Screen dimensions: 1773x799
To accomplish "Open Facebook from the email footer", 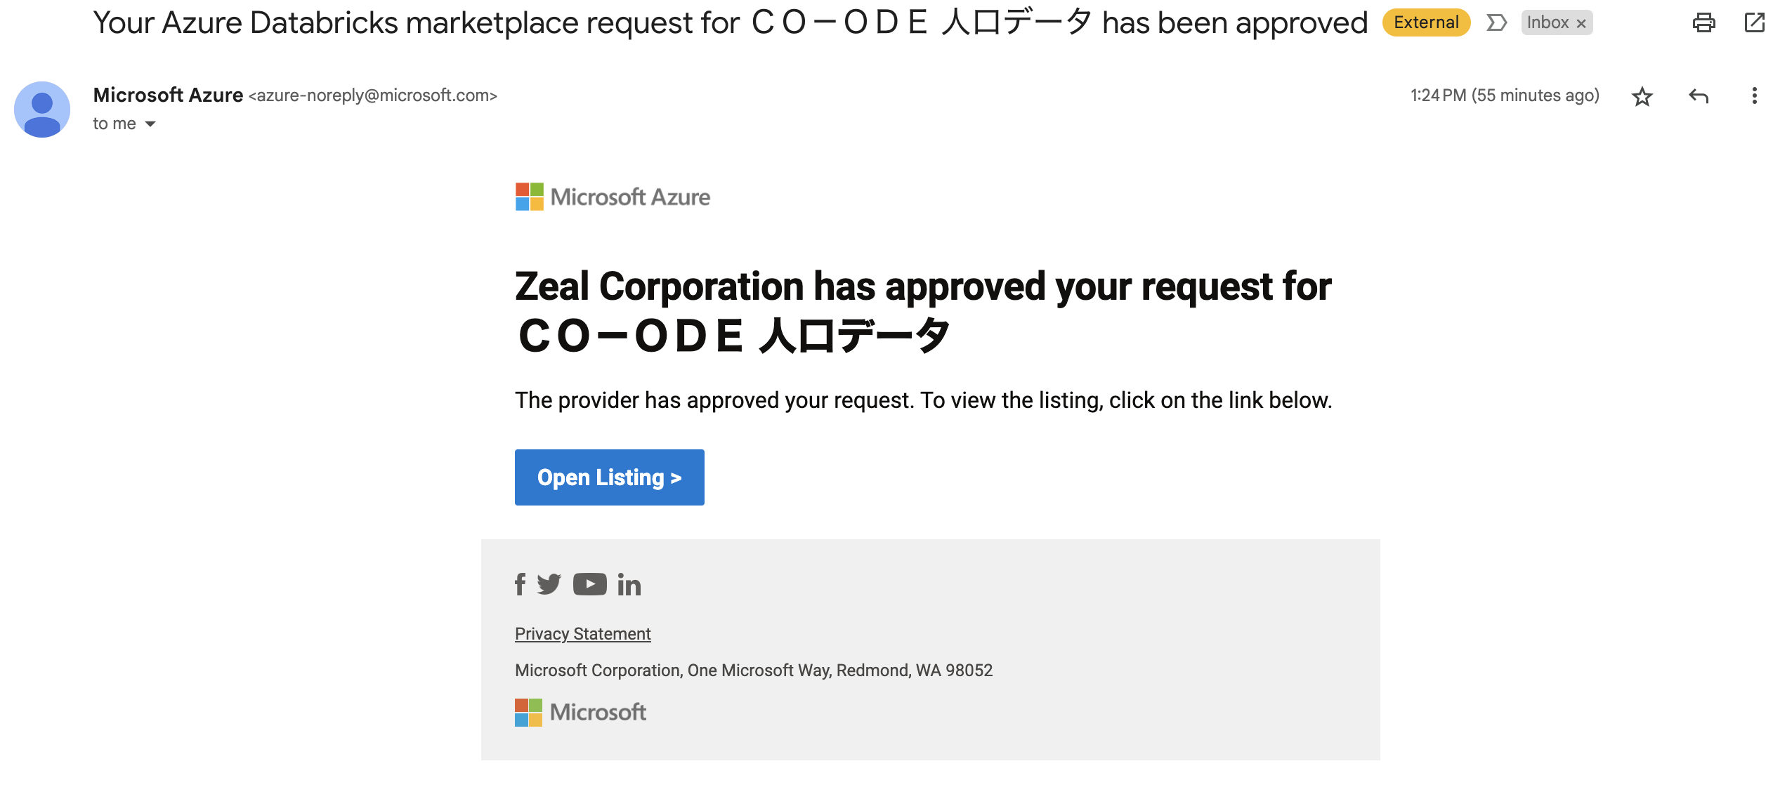I will [521, 584].
